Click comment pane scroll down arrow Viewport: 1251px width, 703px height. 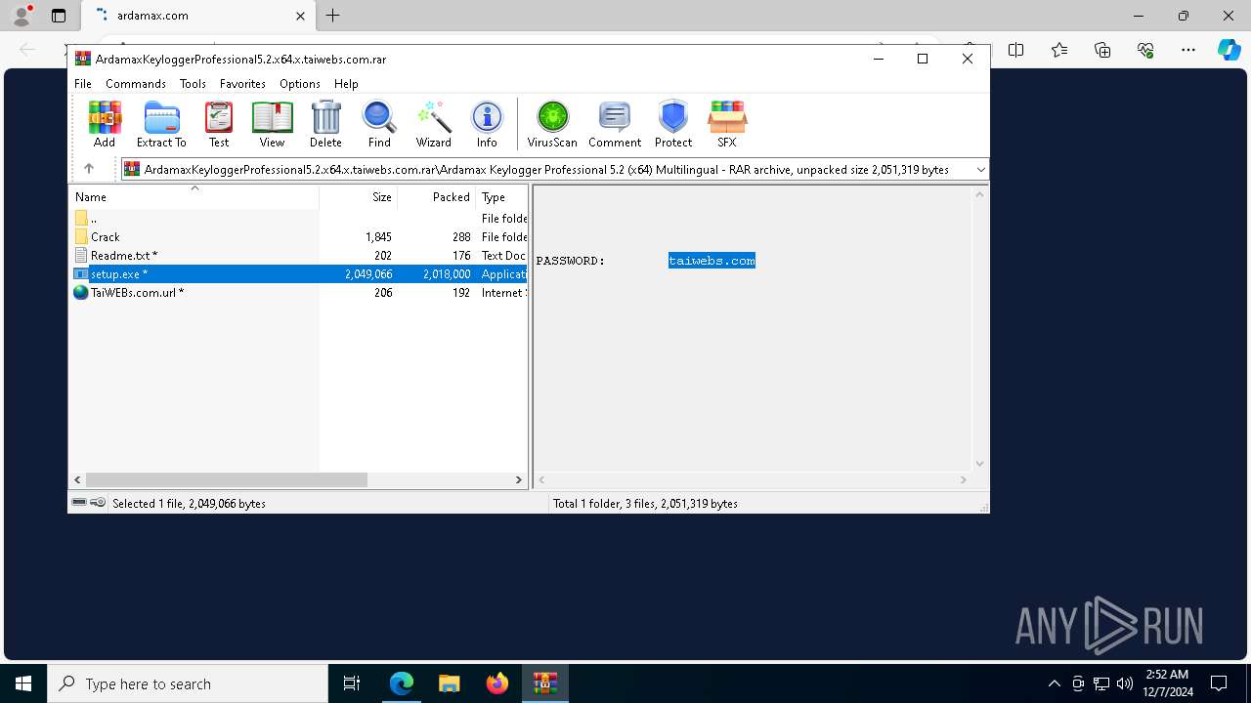click(x=980, y=464)
